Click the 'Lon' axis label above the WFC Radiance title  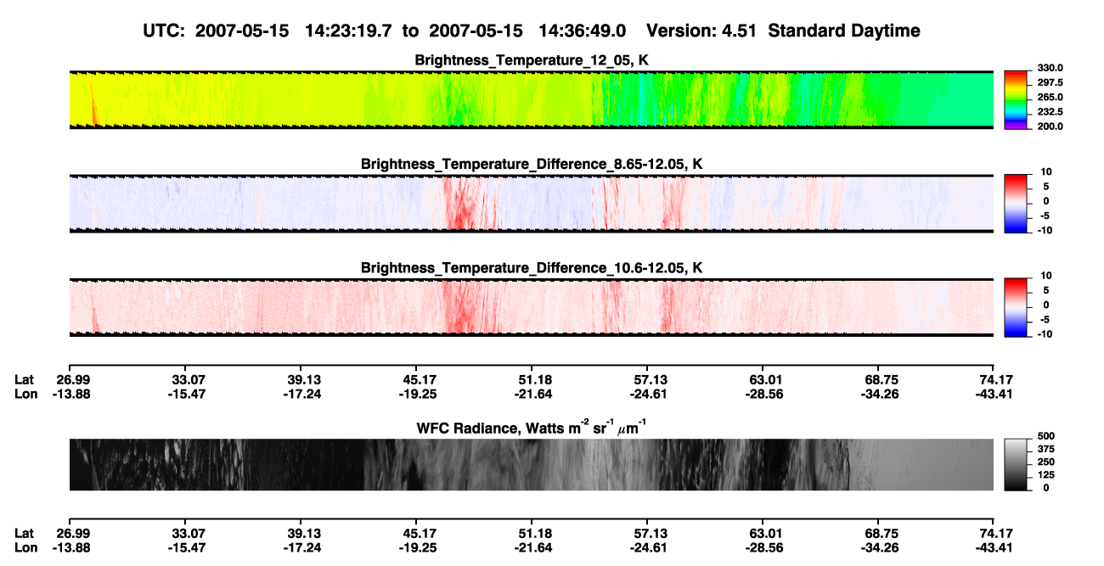pyautogui.click(x=26, y=394)
